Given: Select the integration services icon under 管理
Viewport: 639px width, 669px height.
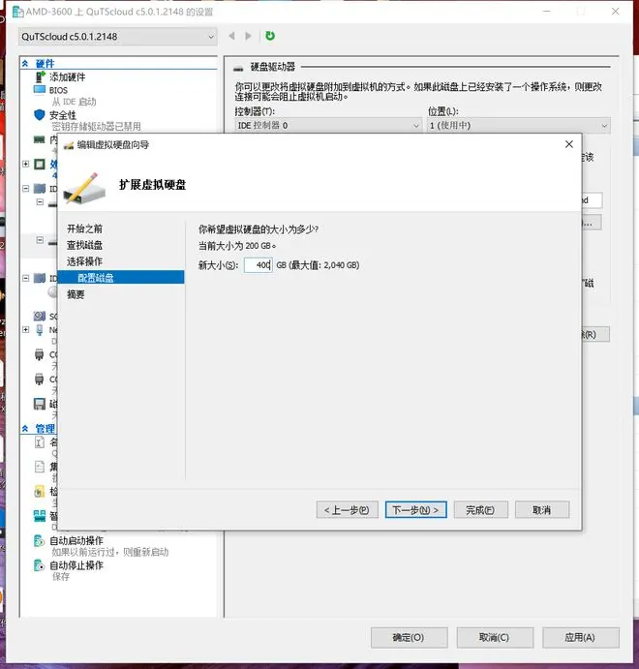Looking at the screenshot, I should (x=40, y=467).
